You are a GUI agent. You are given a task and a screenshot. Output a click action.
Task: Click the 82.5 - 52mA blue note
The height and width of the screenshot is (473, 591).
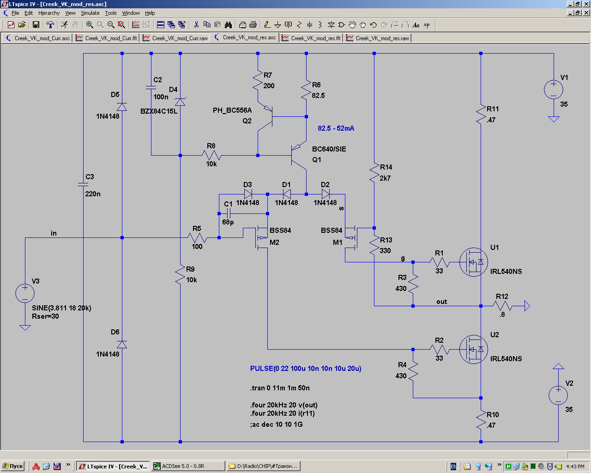(x=336, y=128)
